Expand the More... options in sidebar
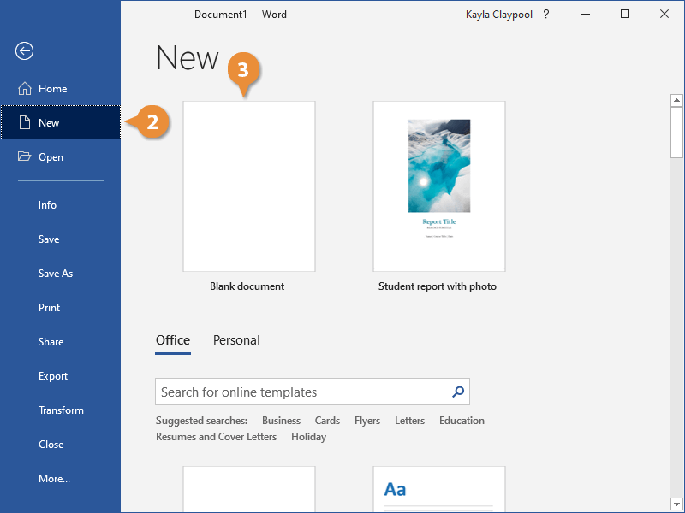 54,479
